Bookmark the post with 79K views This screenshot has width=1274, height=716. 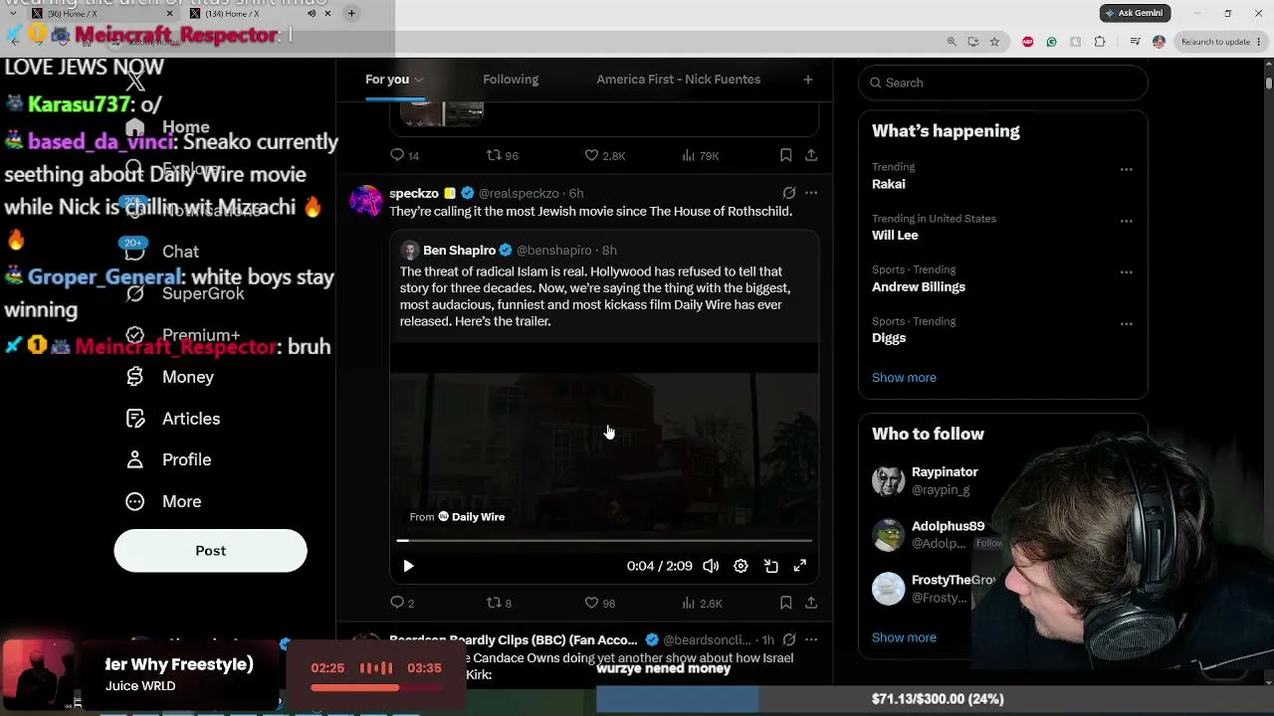point(785,155)
